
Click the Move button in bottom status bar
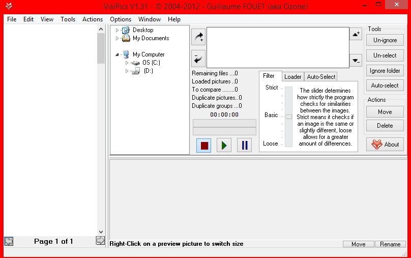tap(358, 244)
